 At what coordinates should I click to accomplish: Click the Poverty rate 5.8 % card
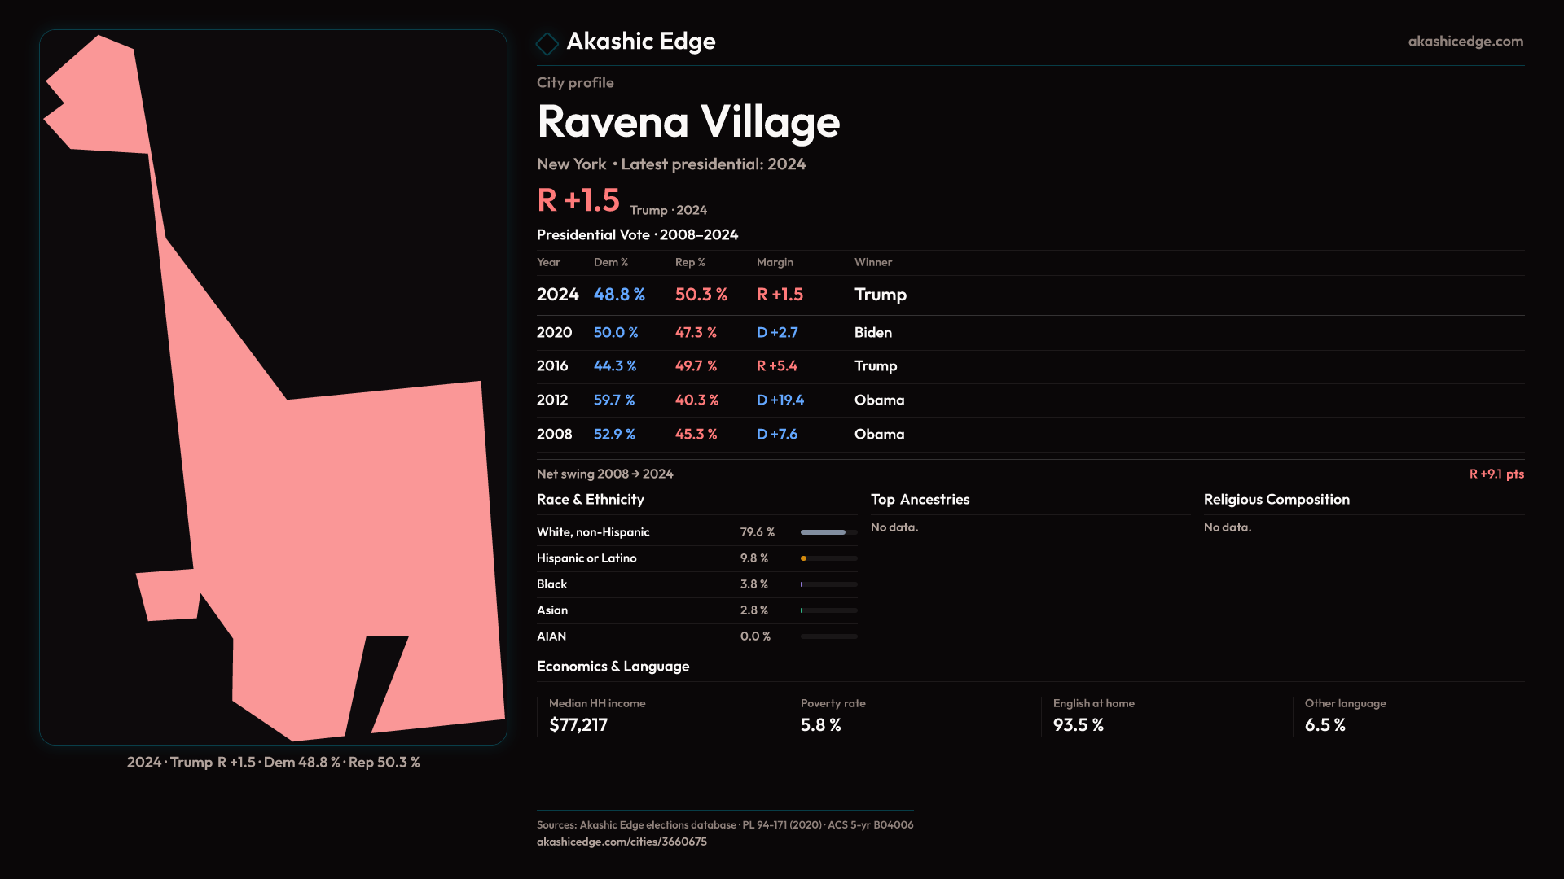pyautogui.click(x=833, y=715)
